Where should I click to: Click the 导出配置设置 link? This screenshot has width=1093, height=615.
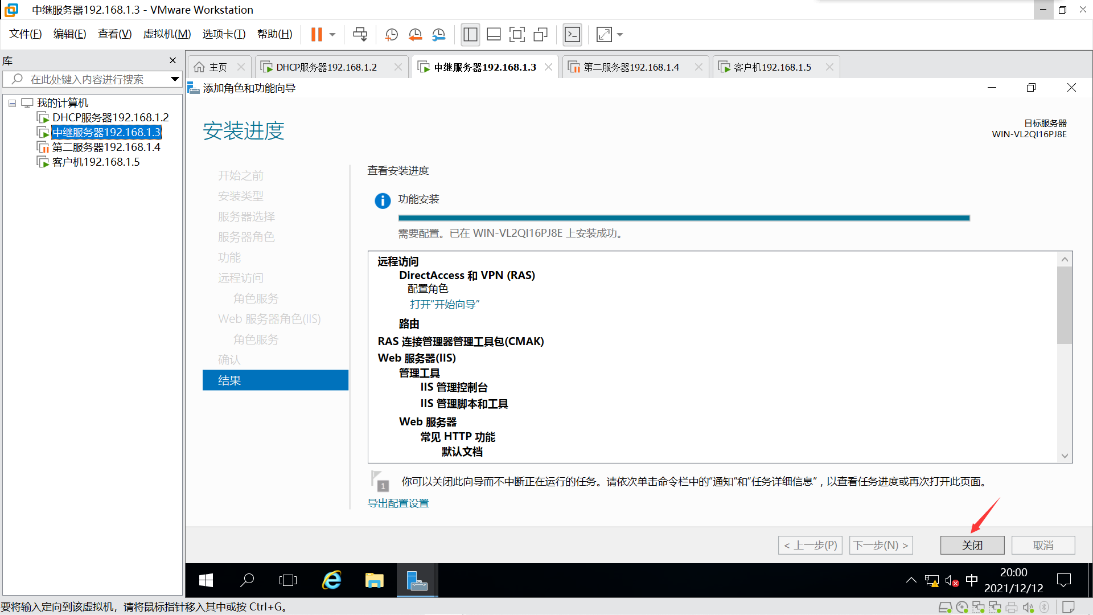point(398,503)
